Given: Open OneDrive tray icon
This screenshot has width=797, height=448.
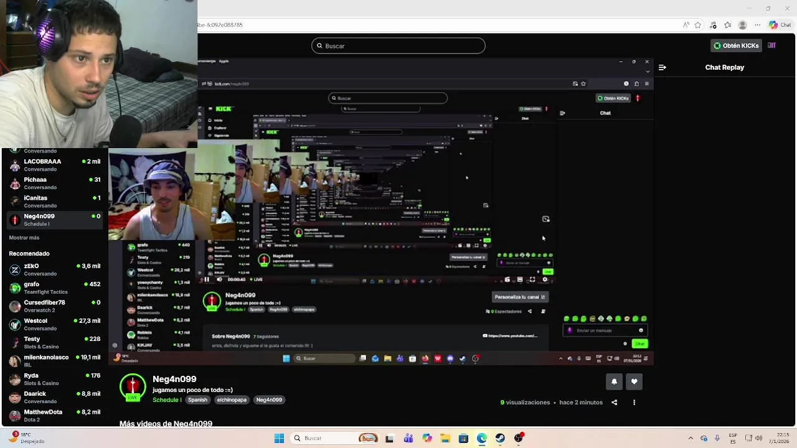Looking at the screenshot, I should (704, 438).
